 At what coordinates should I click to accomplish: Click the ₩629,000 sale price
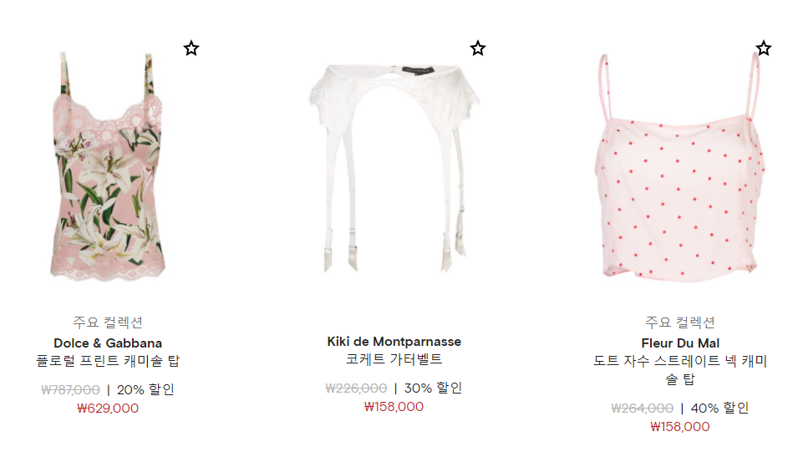tap(108, 409)
